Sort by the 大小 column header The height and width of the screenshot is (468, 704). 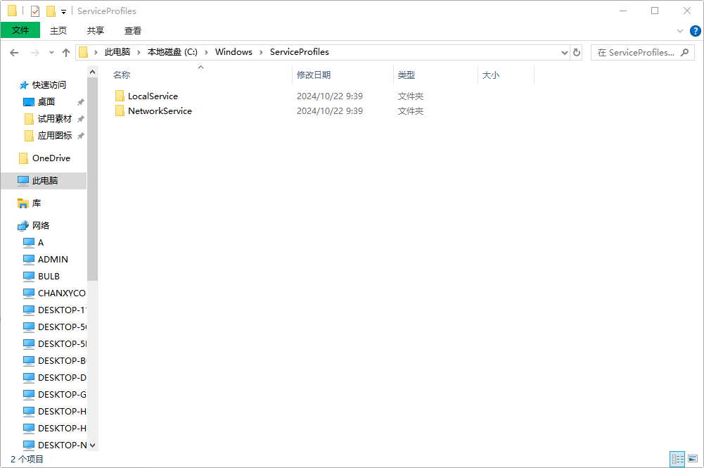491,75
